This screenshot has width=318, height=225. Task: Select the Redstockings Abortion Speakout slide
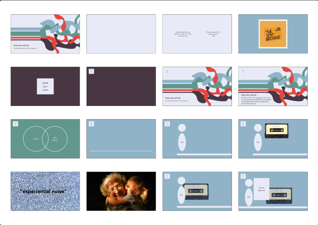click(197, 34)
